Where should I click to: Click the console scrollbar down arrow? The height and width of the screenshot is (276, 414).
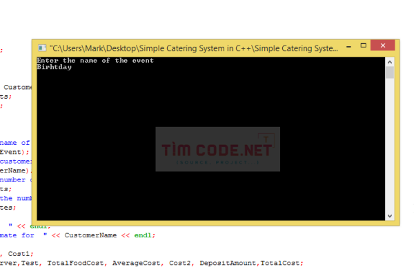pyautogui.click(x=390, y=216)
